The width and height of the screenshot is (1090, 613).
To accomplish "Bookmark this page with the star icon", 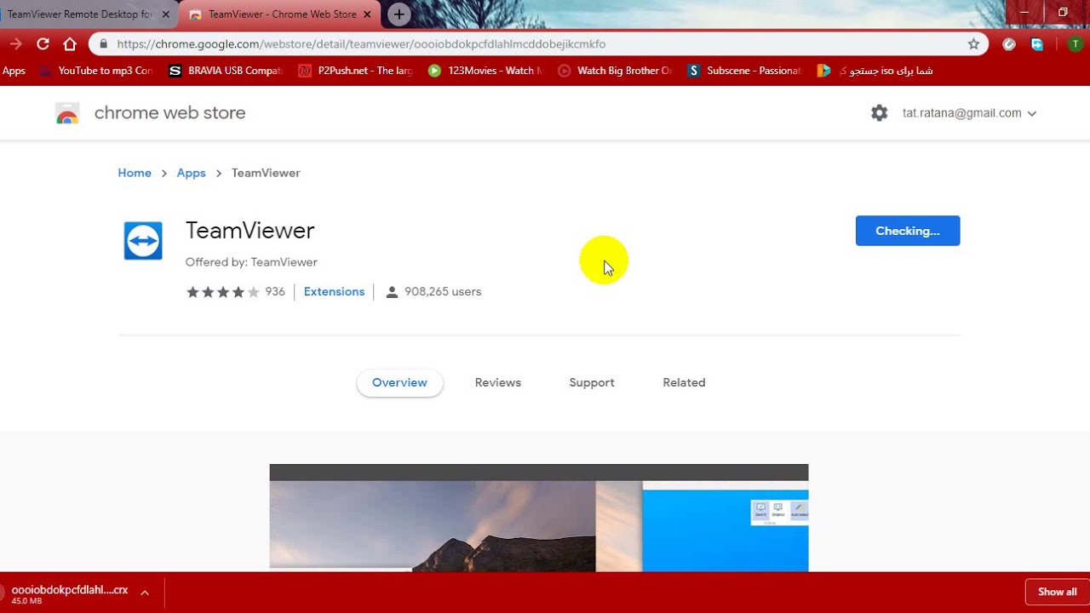I will tap(973, 44).
